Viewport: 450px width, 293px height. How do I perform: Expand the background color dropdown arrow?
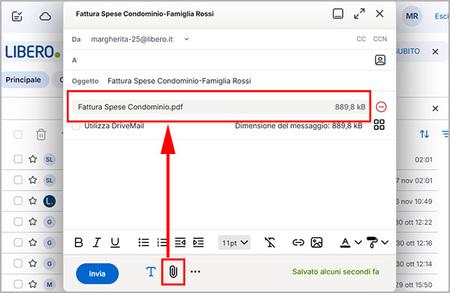pyautogui.click(x=385, y=243)
